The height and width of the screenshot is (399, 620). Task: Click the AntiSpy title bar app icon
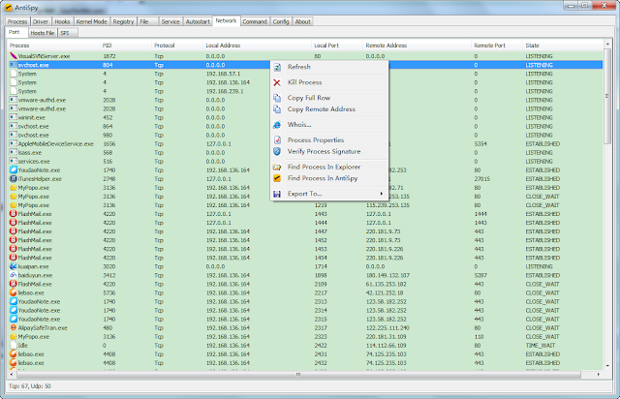9,8
